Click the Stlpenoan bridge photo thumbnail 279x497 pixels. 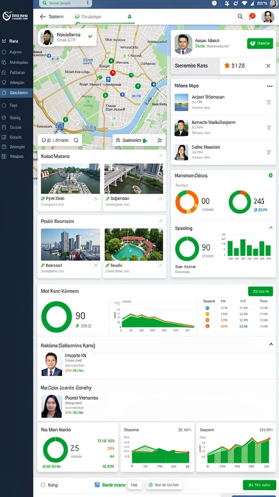pyautogui.click(x=134, y=179)
